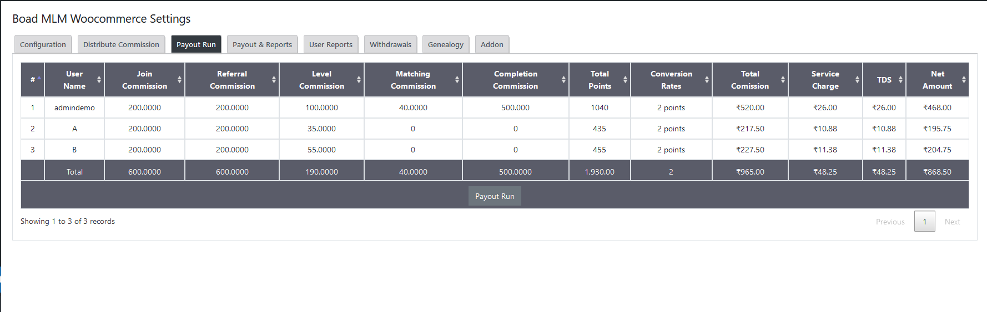Click Total Comission ₹217.50 cell
Image resolution: width=987 pixels, height=312 pixels.
750,129
